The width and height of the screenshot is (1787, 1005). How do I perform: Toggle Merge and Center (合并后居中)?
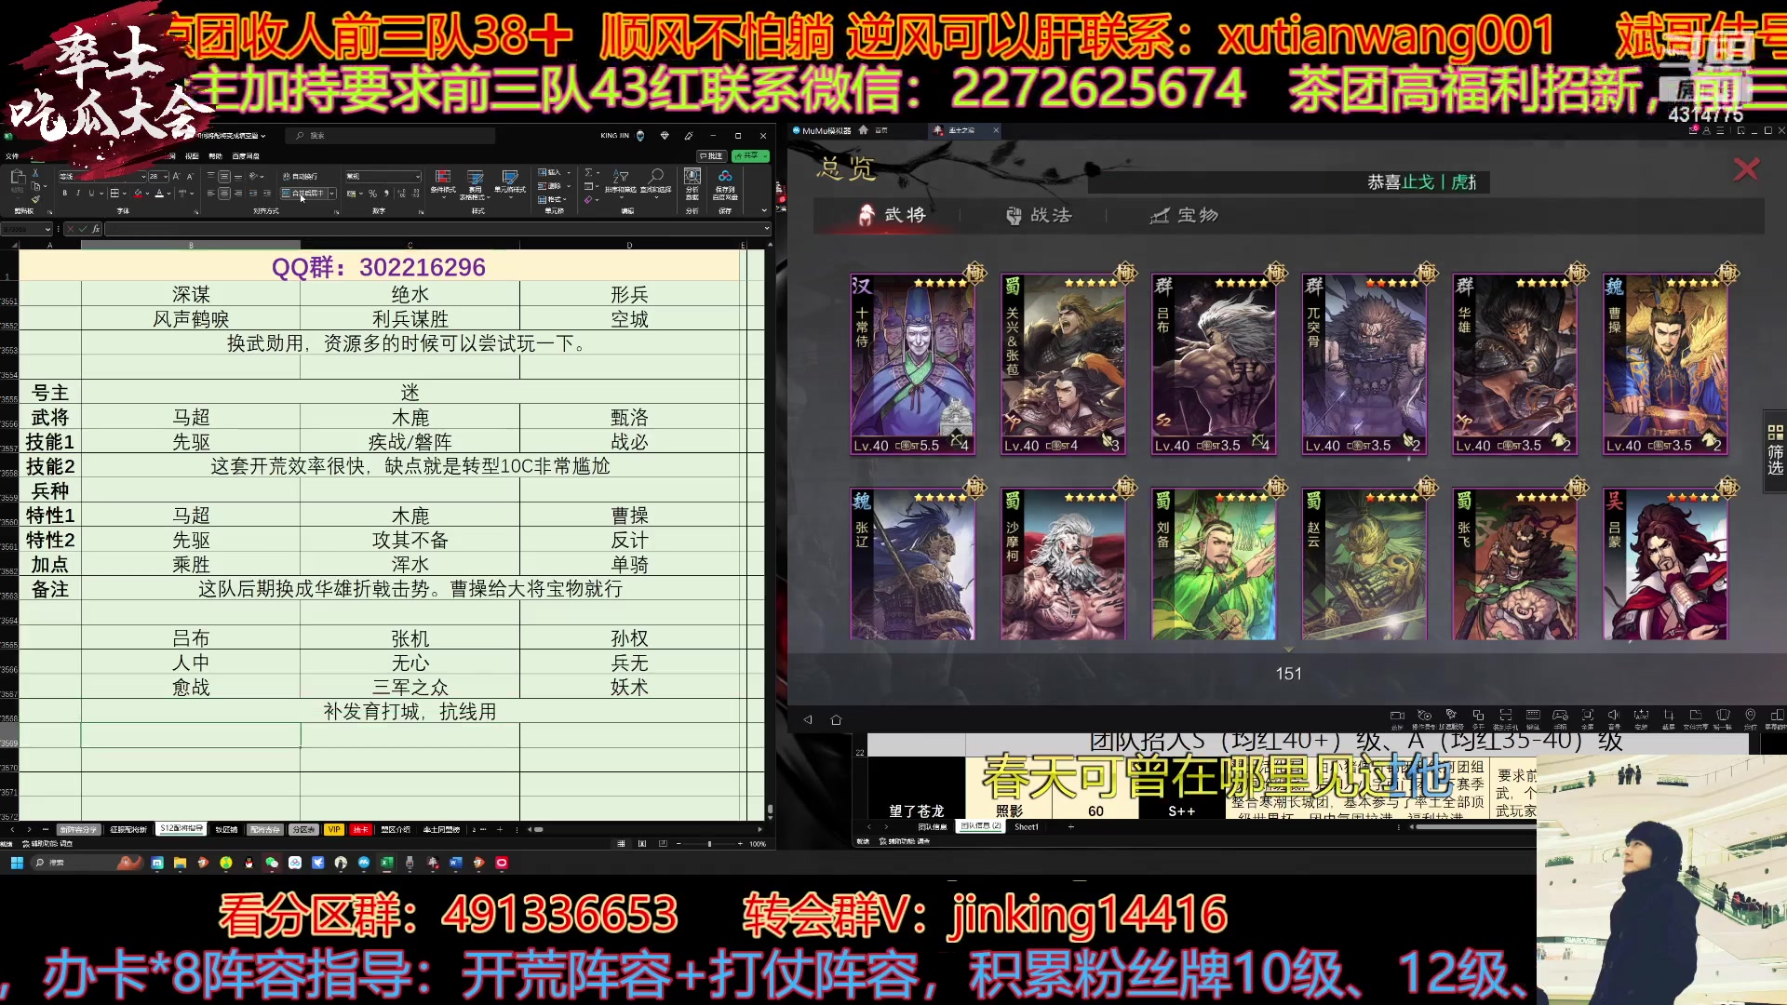pos(303,193)
